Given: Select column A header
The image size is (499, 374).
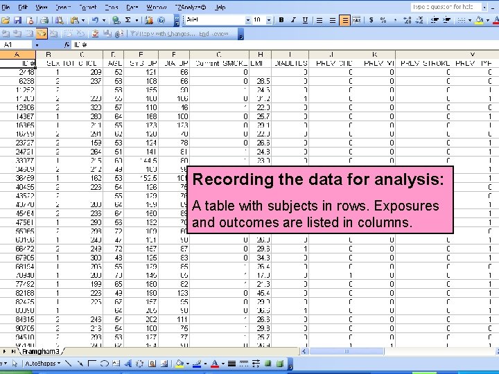Looking at the screenshot, I should (17, 55).
